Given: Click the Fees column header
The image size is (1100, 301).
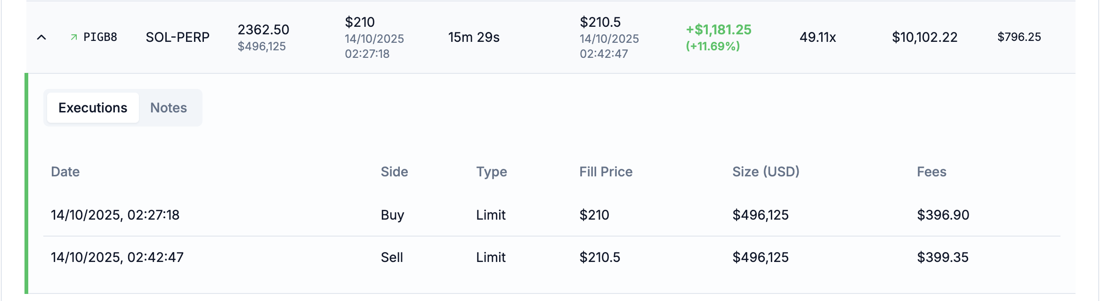Looking at the screenshot, I should coord(931,172).
